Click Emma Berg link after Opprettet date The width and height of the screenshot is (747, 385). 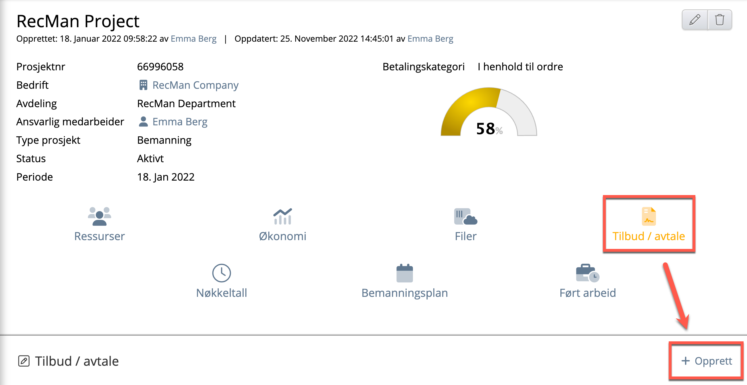pos(193,39)
